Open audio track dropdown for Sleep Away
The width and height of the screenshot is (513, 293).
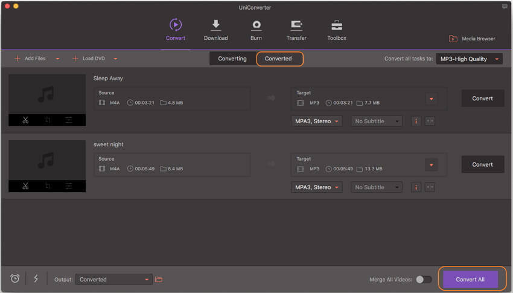pos(316,121)
